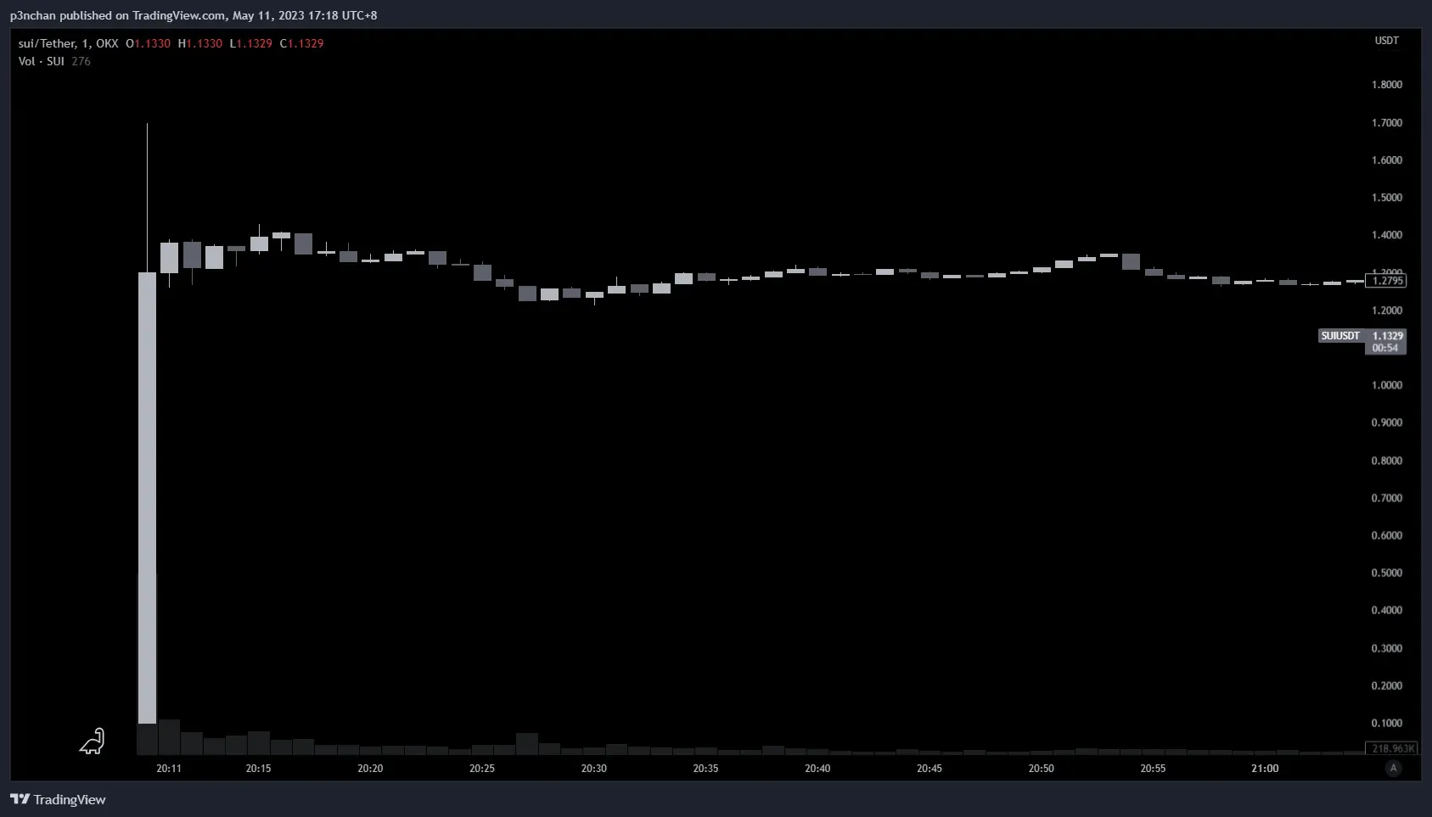Click the 1.2795 price marker label

coord(1387,281)
